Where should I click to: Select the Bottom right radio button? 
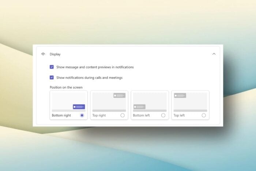pyautogui.click(x=82, y=115)
